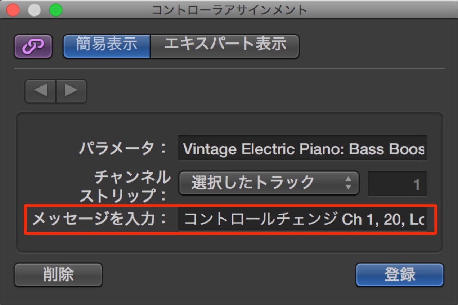Click the メッセージを入力： label
The image size is (458, 305).
100,219
